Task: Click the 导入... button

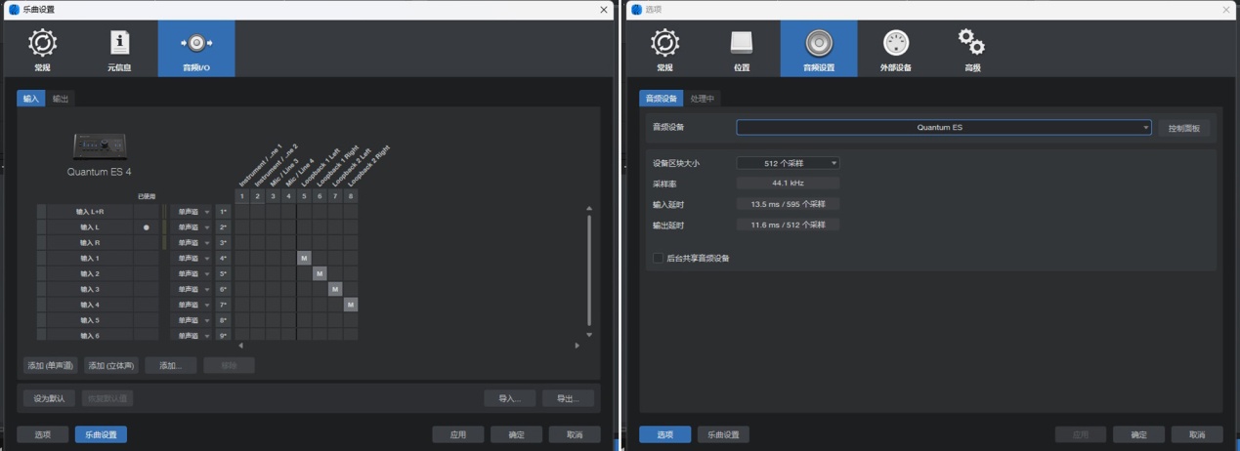Action: pos(509,398)
